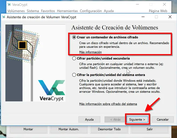Image resolution: width=177 pixels, height=138 pixels.
Task: Click 'Cifra una partición en cualquier unidad' text
Action: click(121, 66)
